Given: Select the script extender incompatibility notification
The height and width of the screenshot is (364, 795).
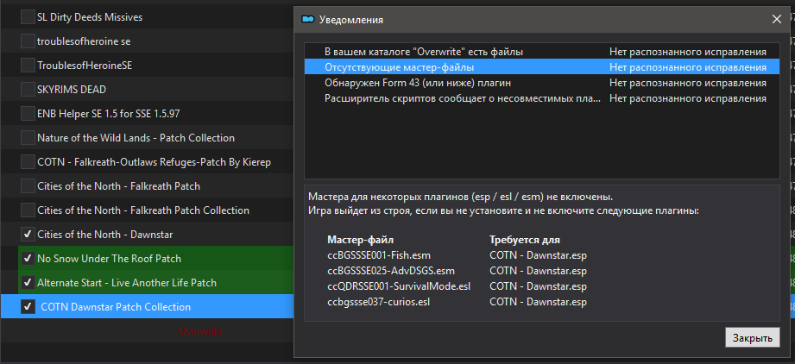Looking at the screenshot, I should click(463, 98).
